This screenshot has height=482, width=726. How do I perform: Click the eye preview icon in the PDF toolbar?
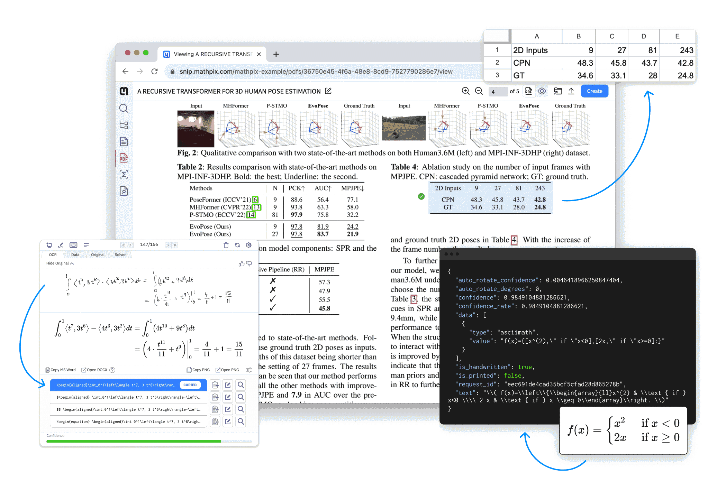(542, 91)
